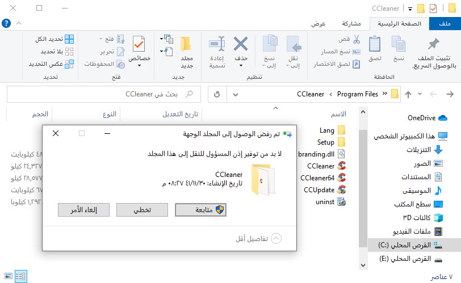Screen dimensions: 461x283
Task: Click the Size (الحجم) column header
Action: point(40,114)
